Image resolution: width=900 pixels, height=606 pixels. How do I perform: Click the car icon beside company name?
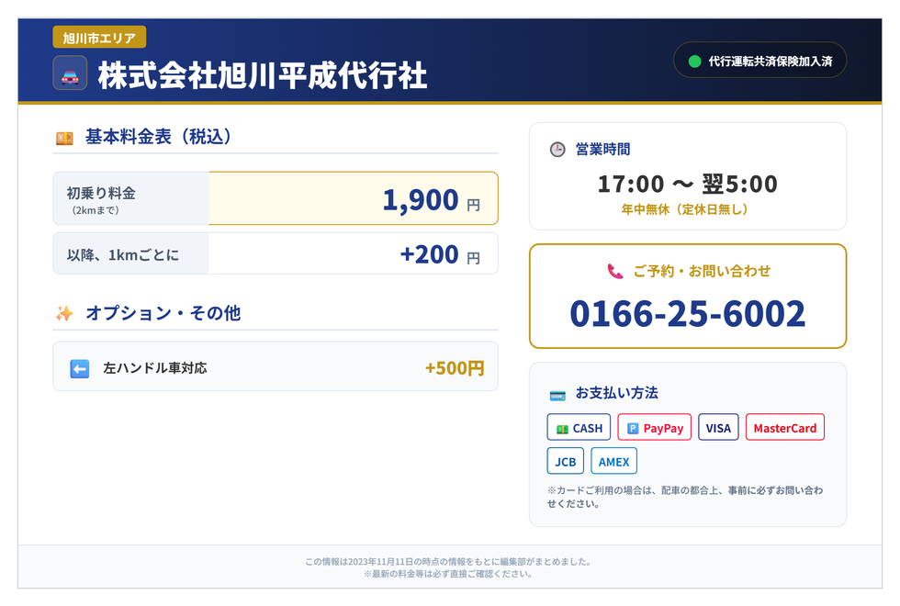(70, 73)
